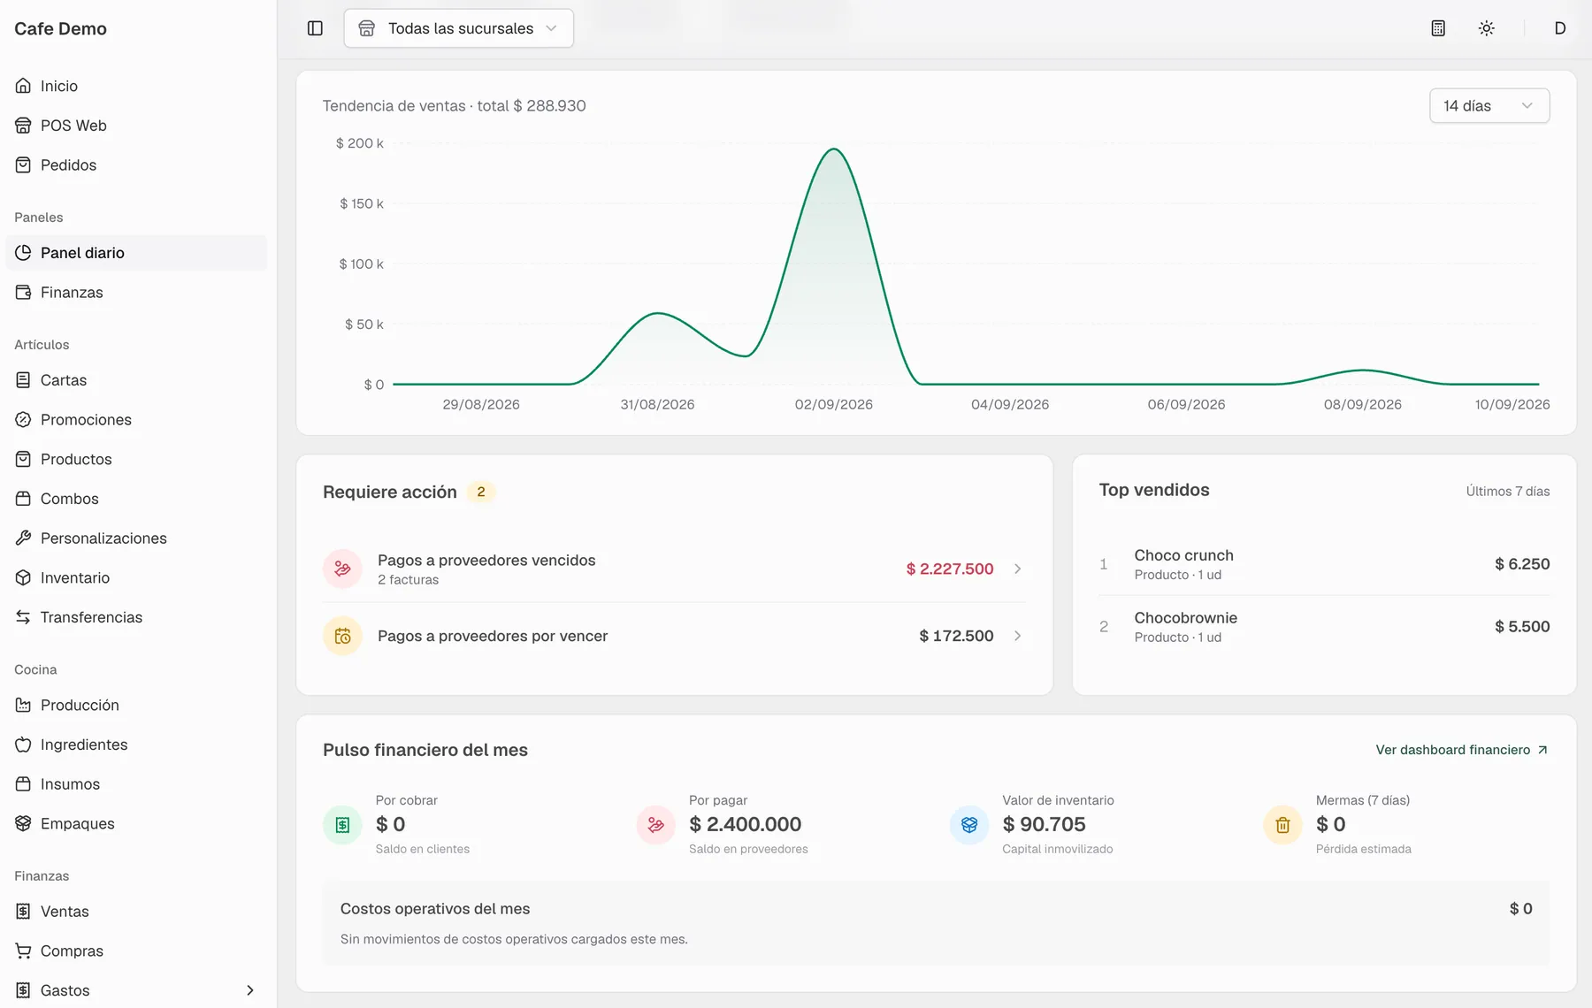Click the $ 2.400.000 Por pagar value
The width and height of the screenshot is (1592, 1008).
tap(745, 825)
